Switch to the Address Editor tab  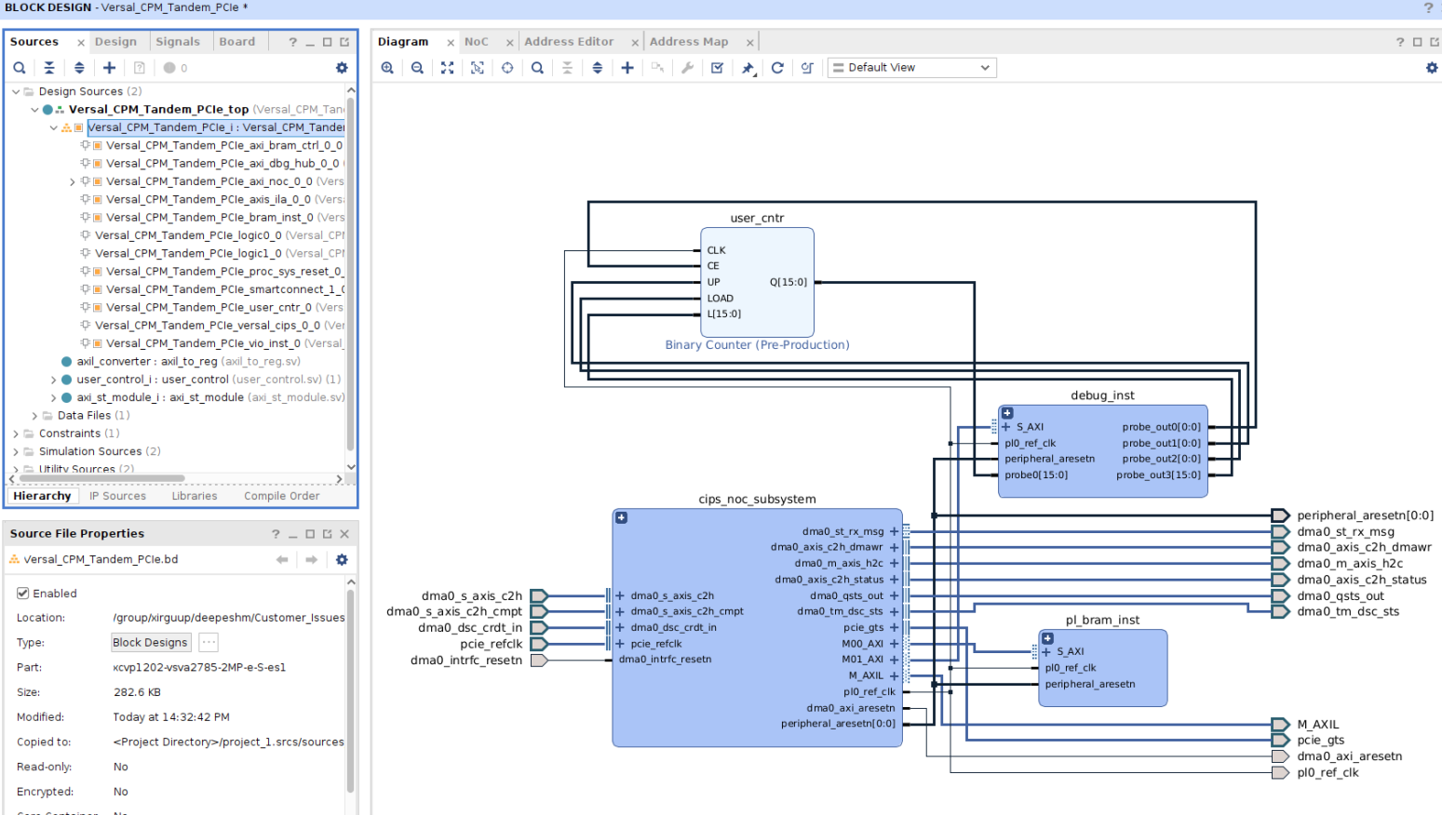pos(569,41)
